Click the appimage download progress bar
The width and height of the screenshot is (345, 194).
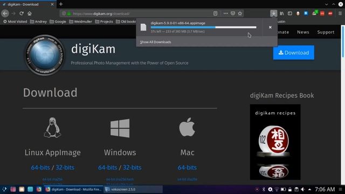[x=204, y=27]
